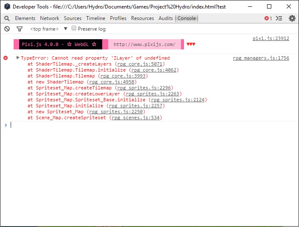Switch to the Audits tab

click(166, 18)
